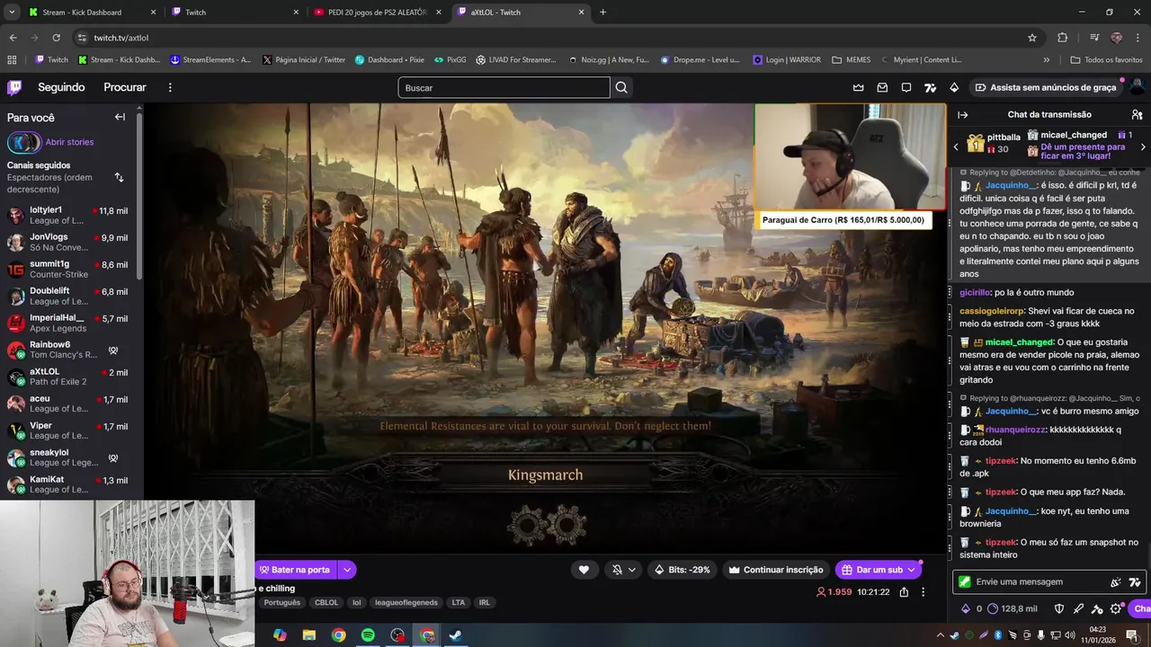Open the Seguindo navigation item
Image resolution: width=1151 pixels, height=647 pixels.
click(61, 87)
